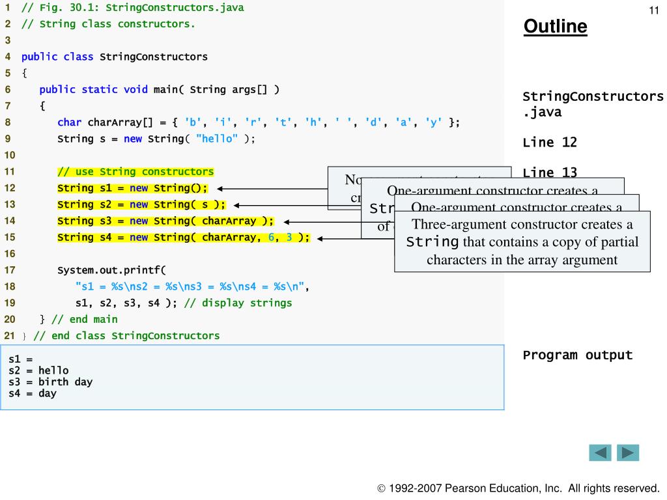Click output line s1 =
This screenshot has height=500, width=667.
[x=20, y=359]
